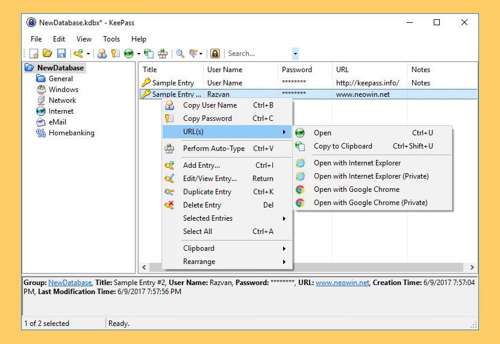
Task: Click the Open database folder icon
Action: point(48,54)
